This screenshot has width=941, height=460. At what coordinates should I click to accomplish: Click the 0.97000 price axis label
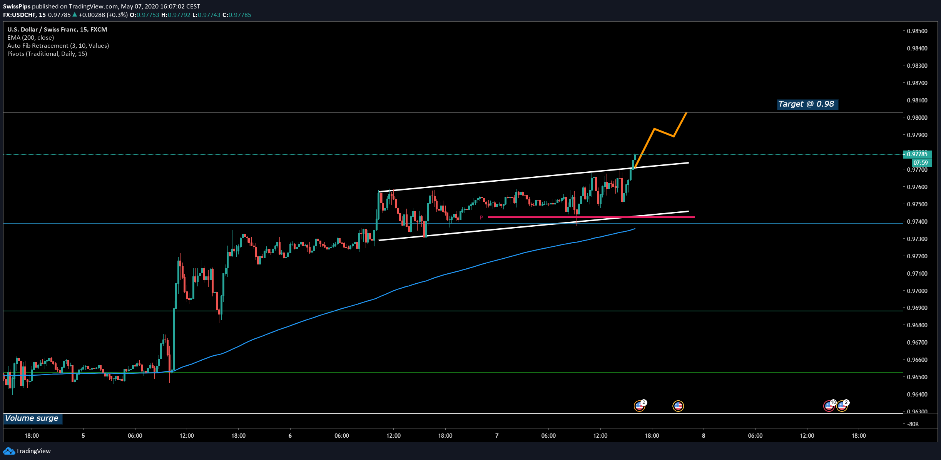(x=917, y=291)
